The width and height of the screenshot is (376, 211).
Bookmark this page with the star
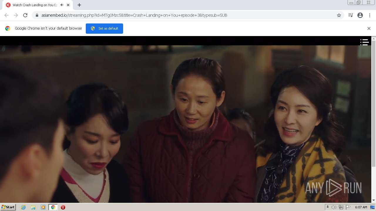(339, 15)
